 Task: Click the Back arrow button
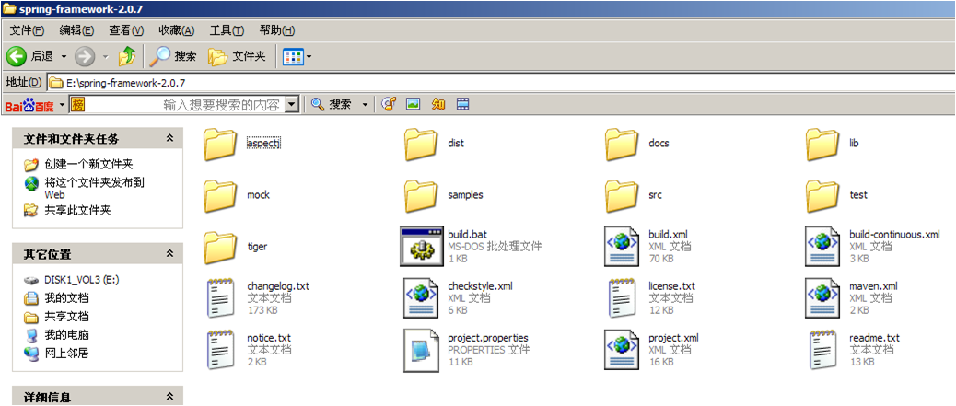coord(17,57)
